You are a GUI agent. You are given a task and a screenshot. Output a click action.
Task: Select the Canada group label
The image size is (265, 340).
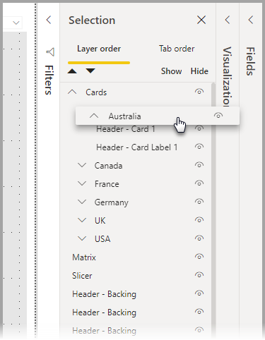pos(108,166)
